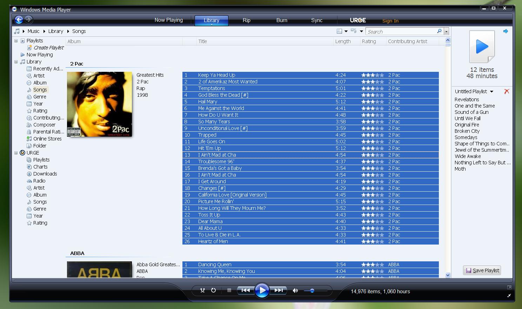Click the search magnifier icon

pos(439,31)
